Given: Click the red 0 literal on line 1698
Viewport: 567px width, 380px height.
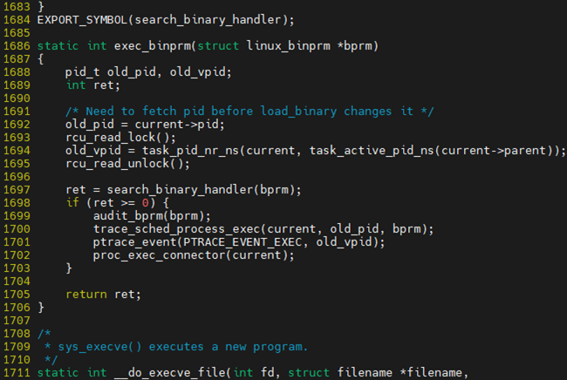Looking at the screenshot, I should click(145, 203).
